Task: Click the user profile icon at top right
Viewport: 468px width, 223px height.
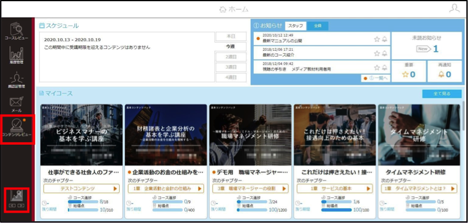Action: pyautogui.click(x=454, y=8)
